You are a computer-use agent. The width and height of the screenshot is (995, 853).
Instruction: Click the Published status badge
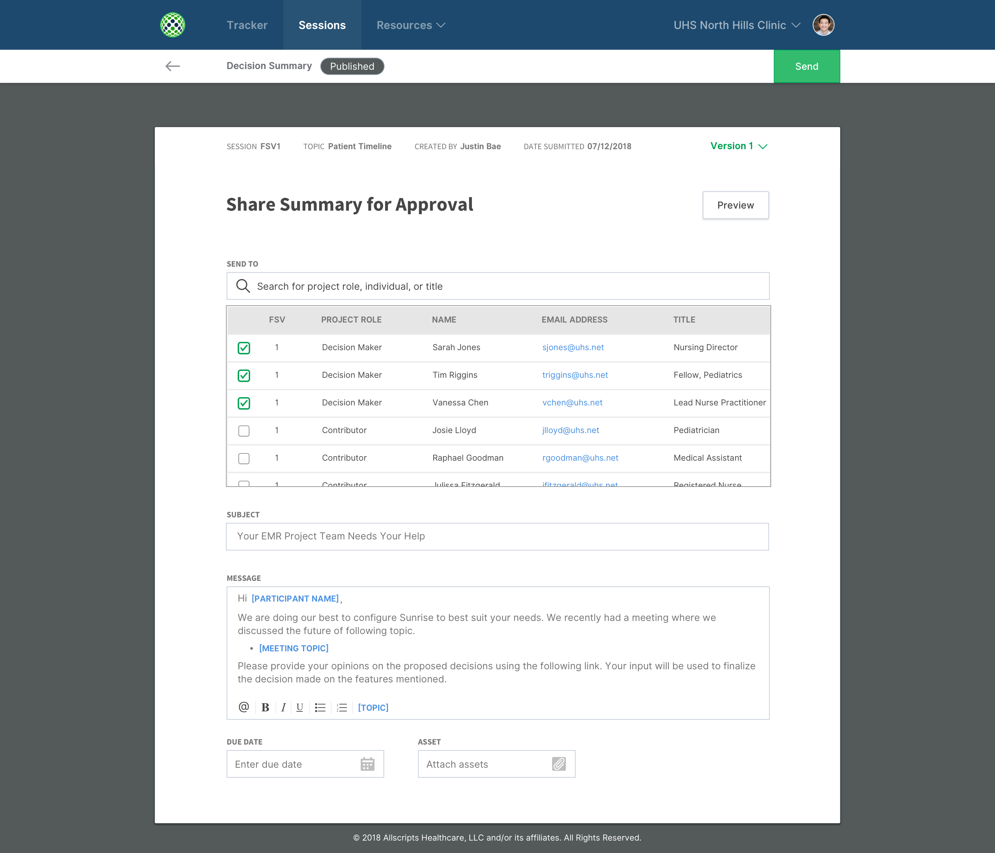(352, 66)
